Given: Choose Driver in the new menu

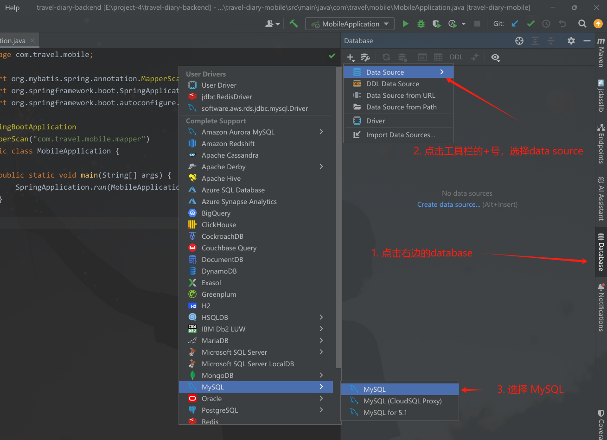Looking at the screenshot, I should tap(398, 121).
